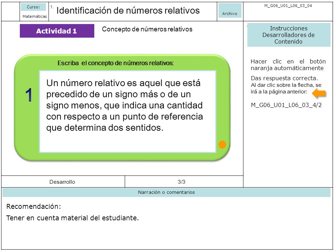Click the 3/3 page indicator
This screenshot has width=334, height=251.
click(182, 182)
